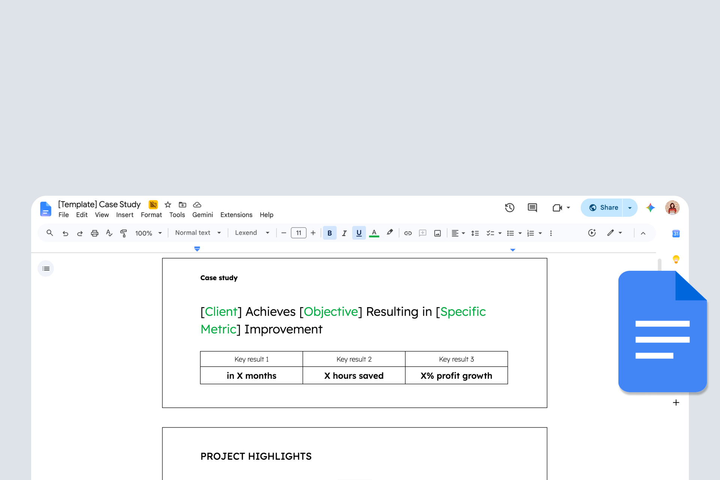720x480 pixels.
Task: Insert a link
Action: [x=408, y=233]
